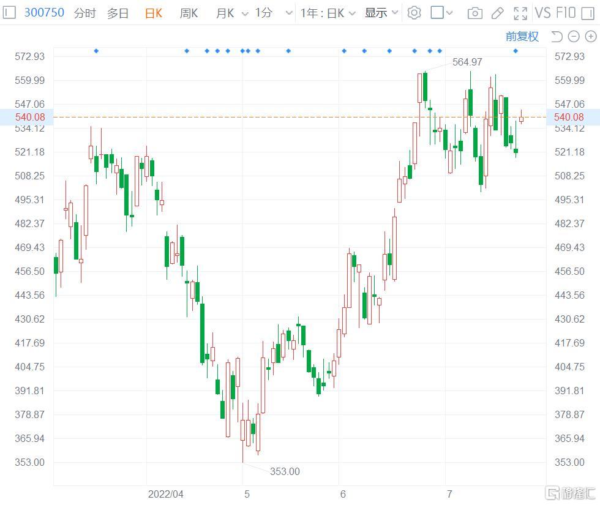Zoom in chart with plus icon

[x=590, y=37]
